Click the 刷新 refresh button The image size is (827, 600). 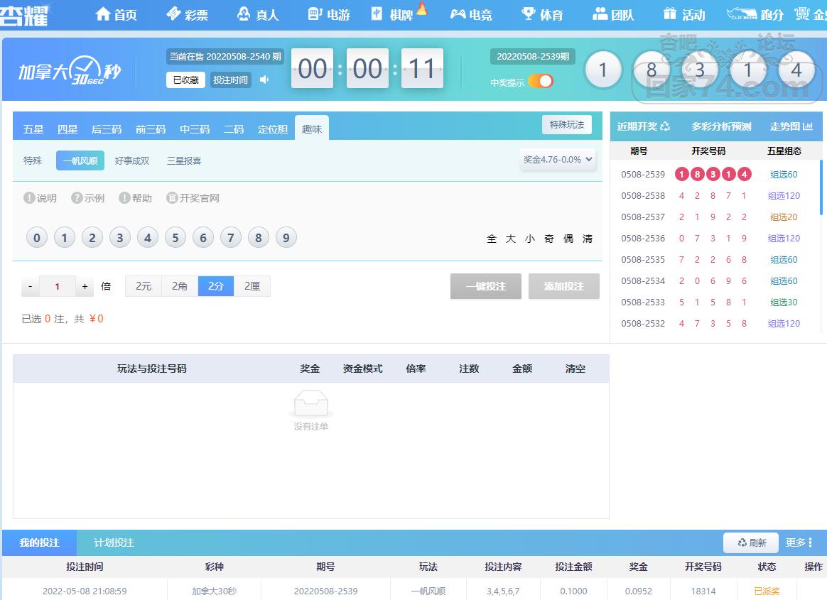pos(752,542)
